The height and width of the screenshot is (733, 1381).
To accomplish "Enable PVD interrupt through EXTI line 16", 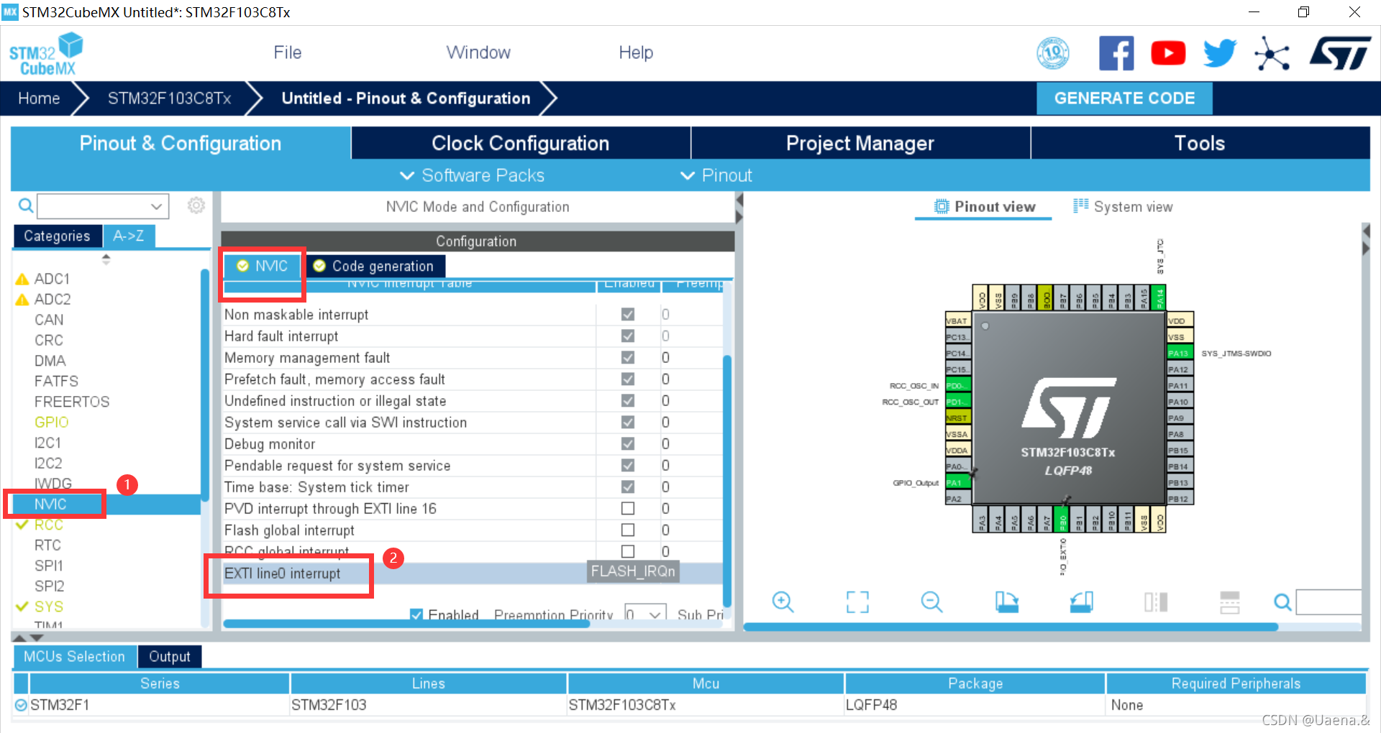I will coord(628,508).
